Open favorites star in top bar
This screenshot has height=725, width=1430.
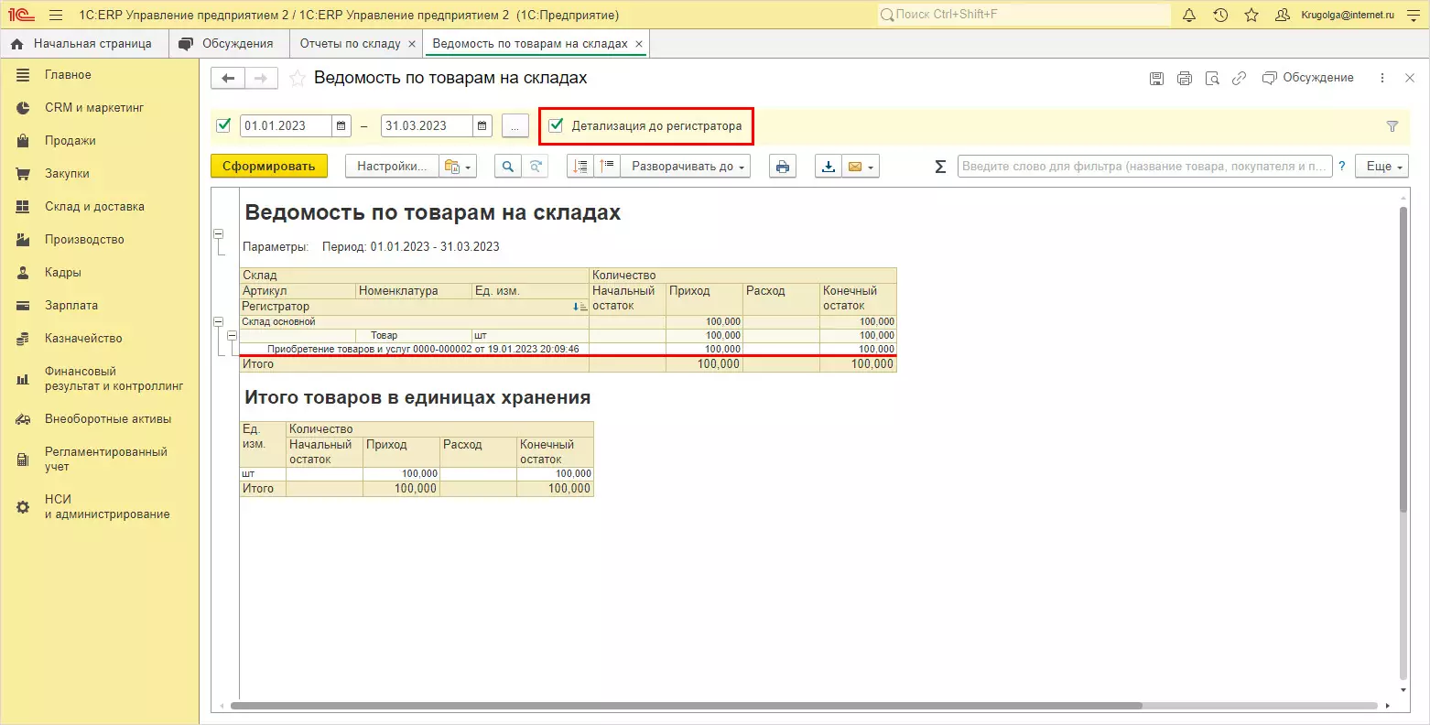pos(1251,16)
